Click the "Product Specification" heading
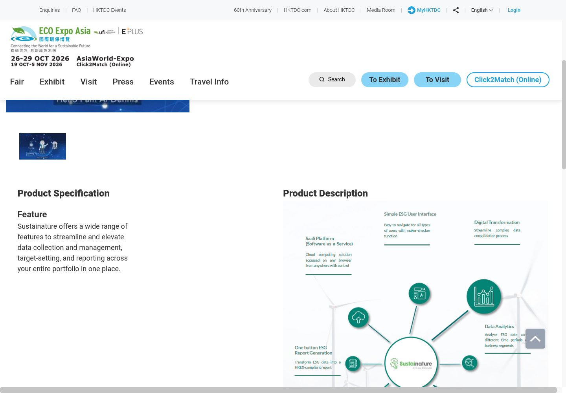Image resolution: width=566 pixels, height=393 pixels. (x=64, y=193)
